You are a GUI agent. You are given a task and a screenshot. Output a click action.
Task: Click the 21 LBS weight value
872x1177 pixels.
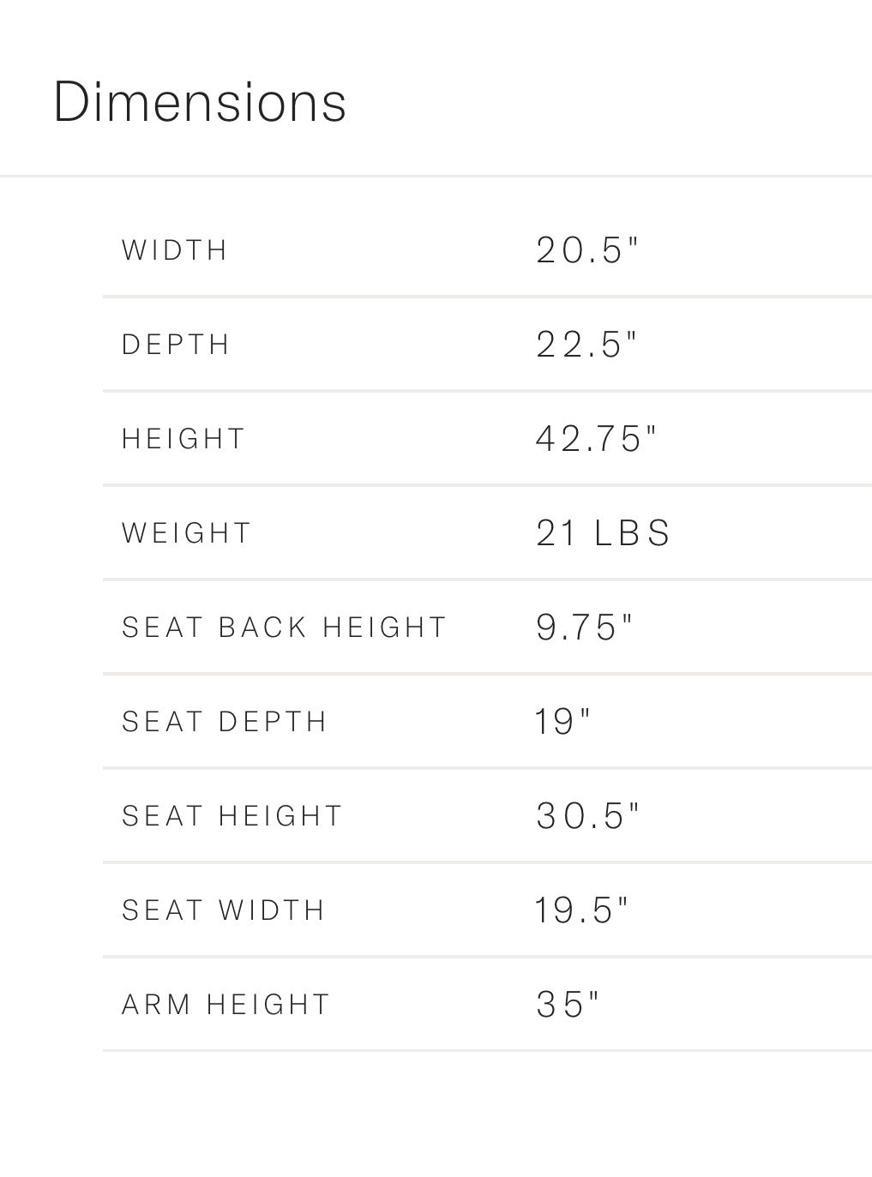604,533
